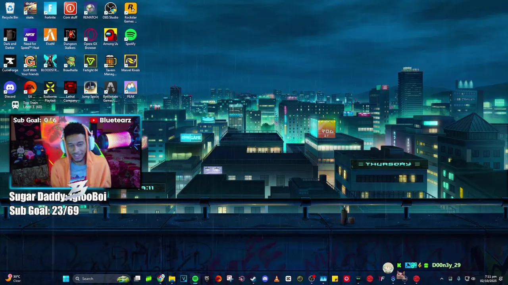Open the Rockstar Games Launcher desktop icon
This screenshot has width=508, height=285.
(131, 12)
